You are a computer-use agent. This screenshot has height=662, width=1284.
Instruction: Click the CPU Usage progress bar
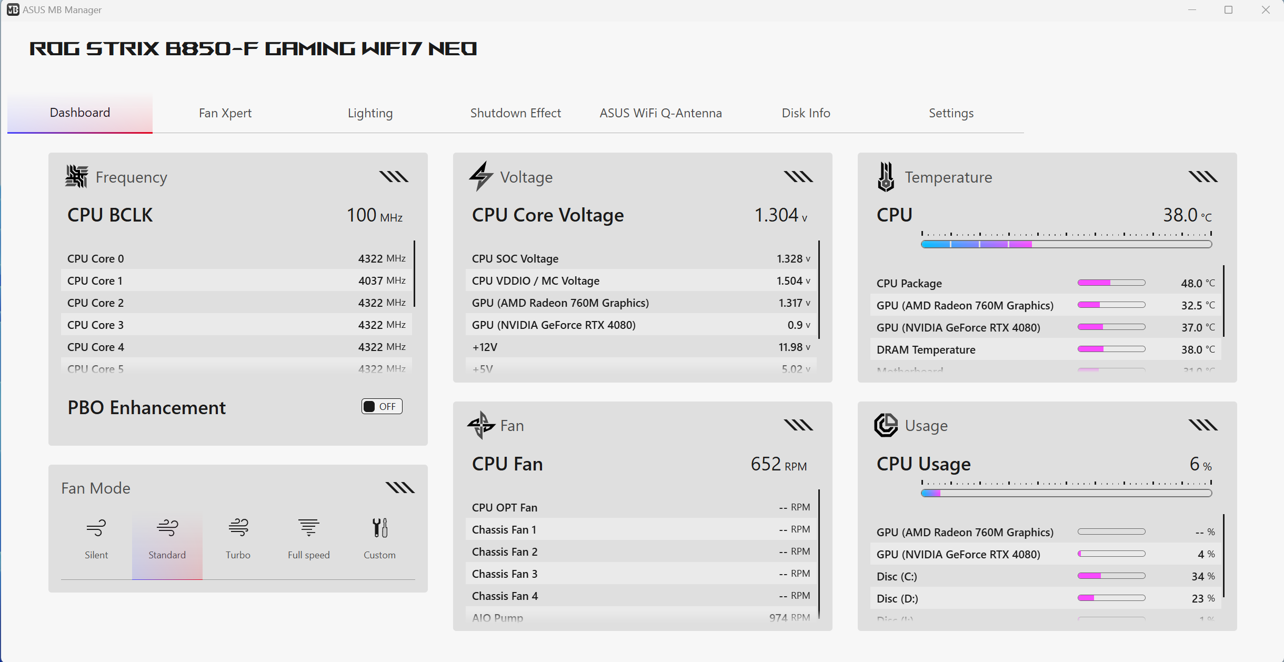click(x=1067, y=493)
